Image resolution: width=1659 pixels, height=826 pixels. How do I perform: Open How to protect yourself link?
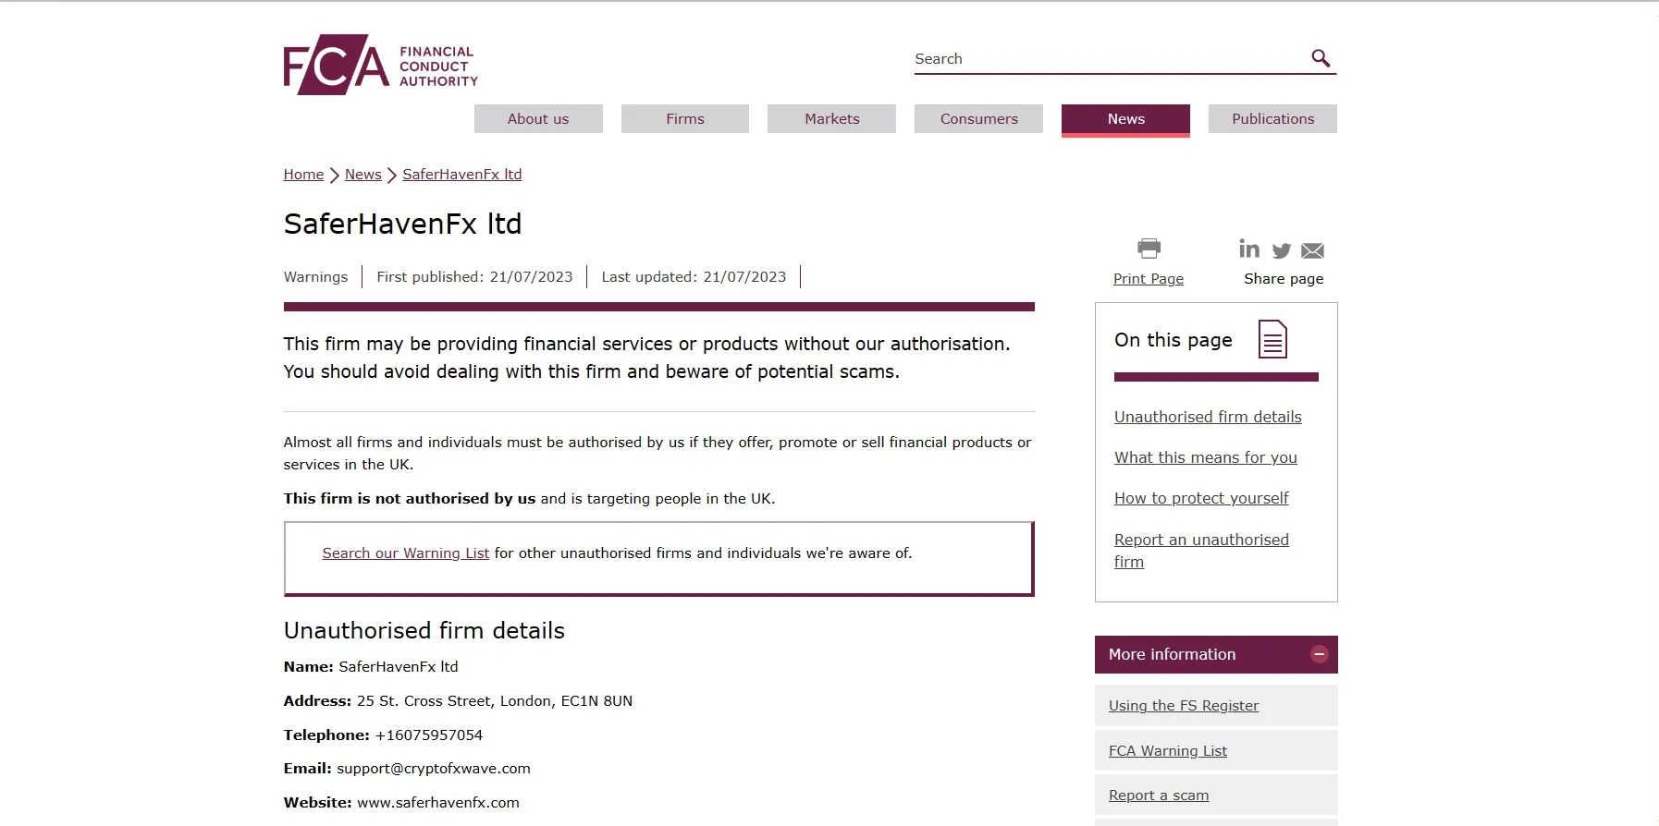coord(1201,498)
